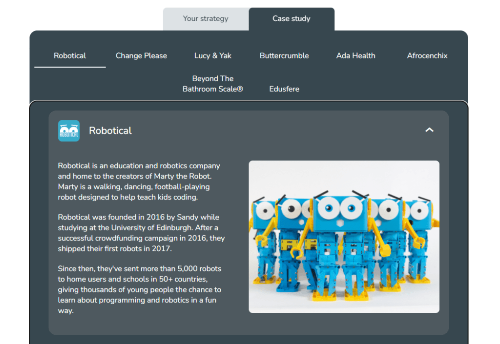Viewport: 500px width, 344px height.
Task: Open the Case study tab
Action: pos(291,19)
